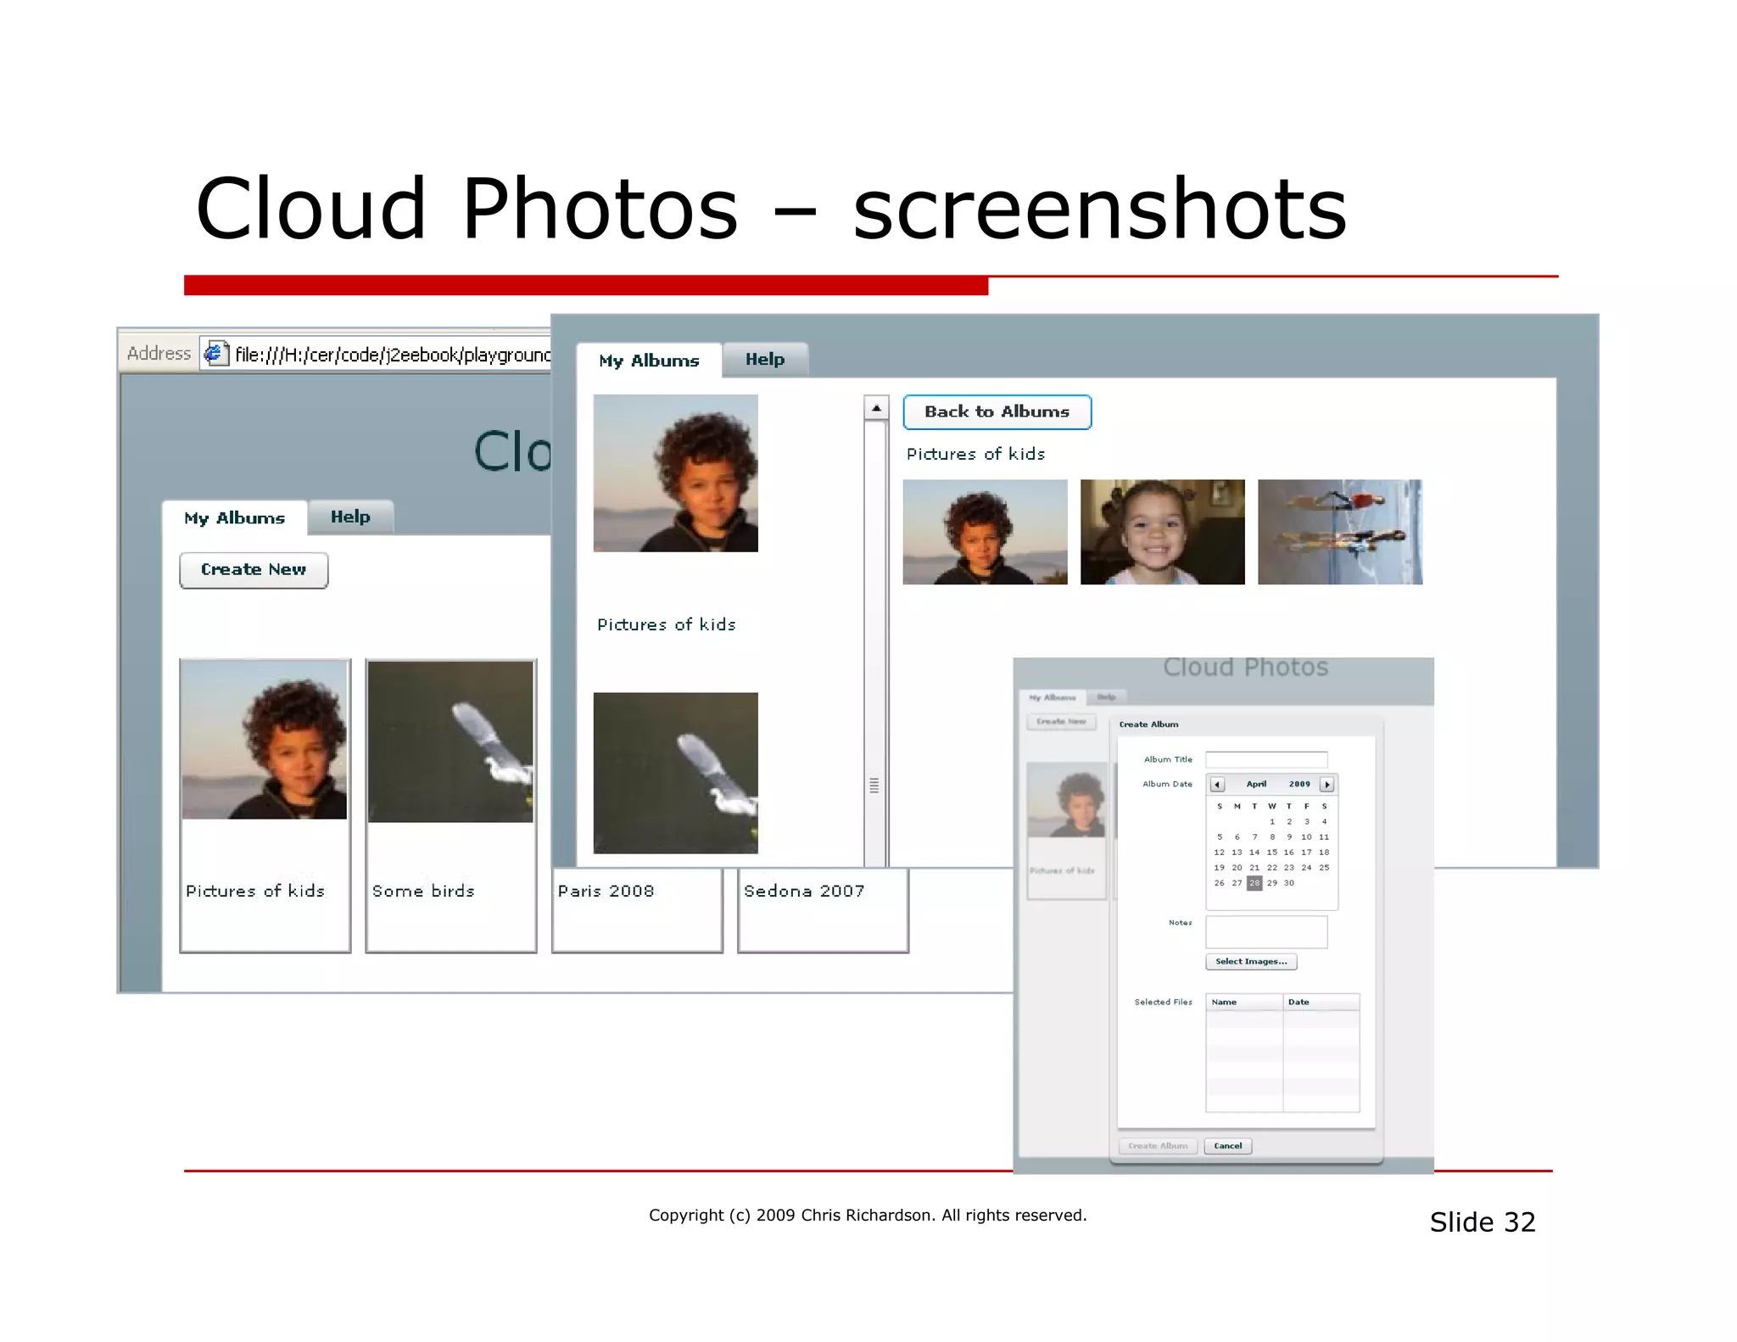Cancel the Create Album dialog
Viewport: 1737px width, 1342px height.
[1227, 1146]
